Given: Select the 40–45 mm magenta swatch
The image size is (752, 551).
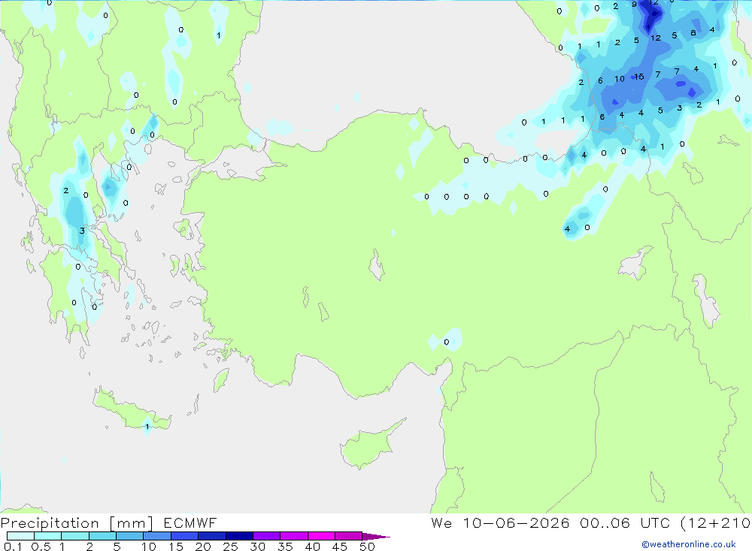Looking at the screenshot, I should click(321, 536).
